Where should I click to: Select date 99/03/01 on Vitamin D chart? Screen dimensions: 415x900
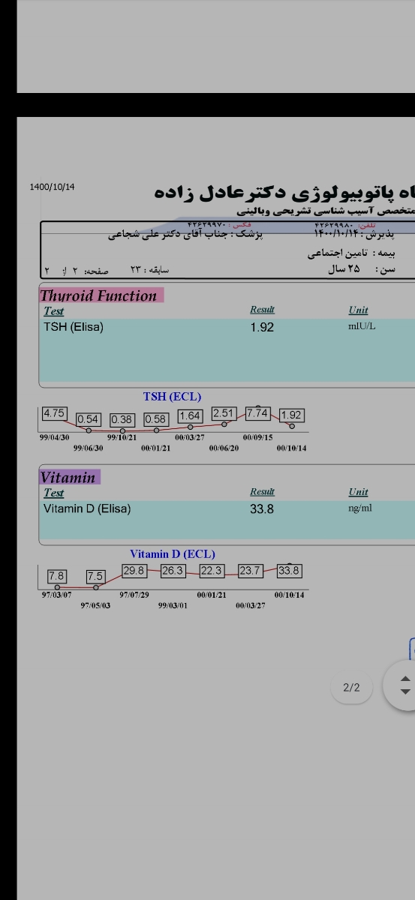(173, 605)
